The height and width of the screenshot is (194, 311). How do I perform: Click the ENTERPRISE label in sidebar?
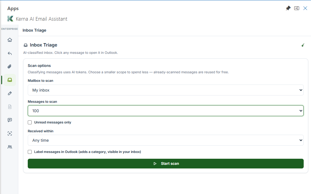9,29
